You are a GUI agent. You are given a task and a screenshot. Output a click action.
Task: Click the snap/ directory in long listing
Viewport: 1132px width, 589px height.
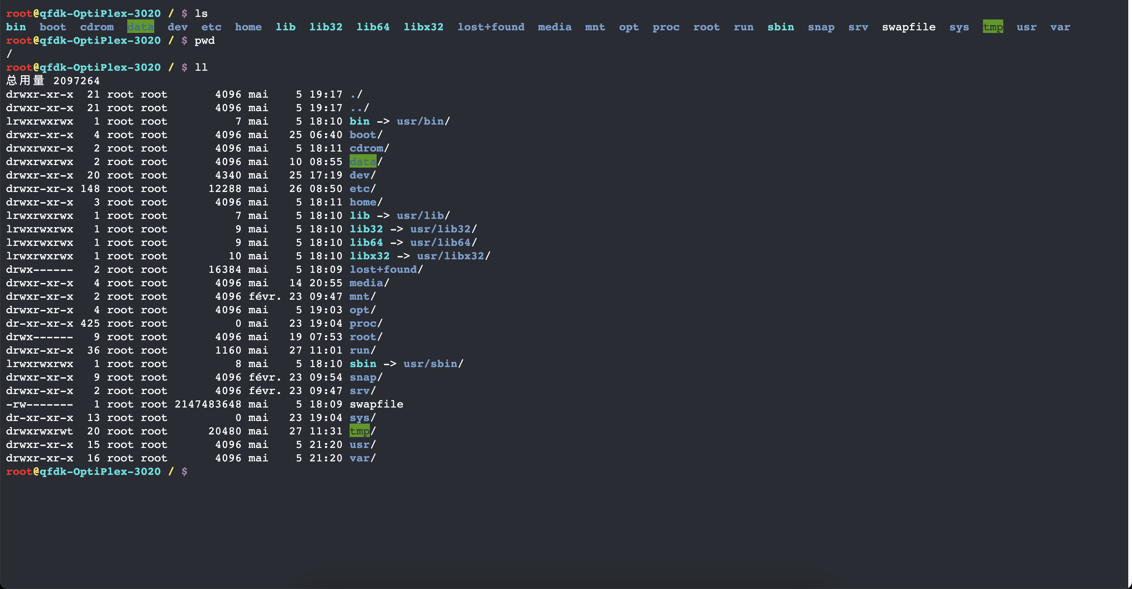point(363,377)
